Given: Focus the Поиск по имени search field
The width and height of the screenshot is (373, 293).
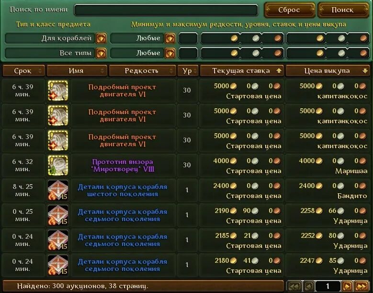Looking at the screenshot, I should click(166, 10).
